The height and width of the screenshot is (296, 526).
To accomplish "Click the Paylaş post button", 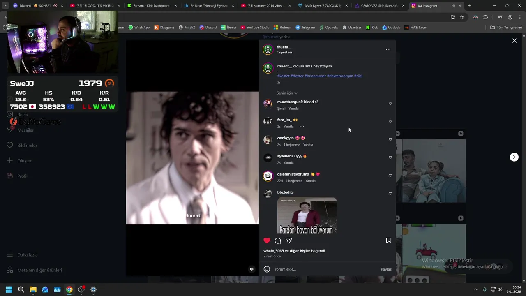I will tap(386, 269).
